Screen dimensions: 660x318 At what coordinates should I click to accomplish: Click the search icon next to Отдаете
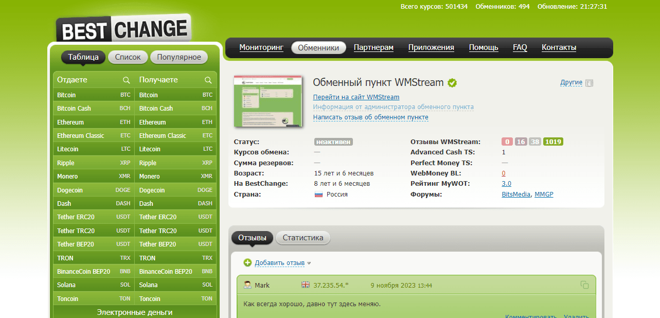[x=126, y=80]
